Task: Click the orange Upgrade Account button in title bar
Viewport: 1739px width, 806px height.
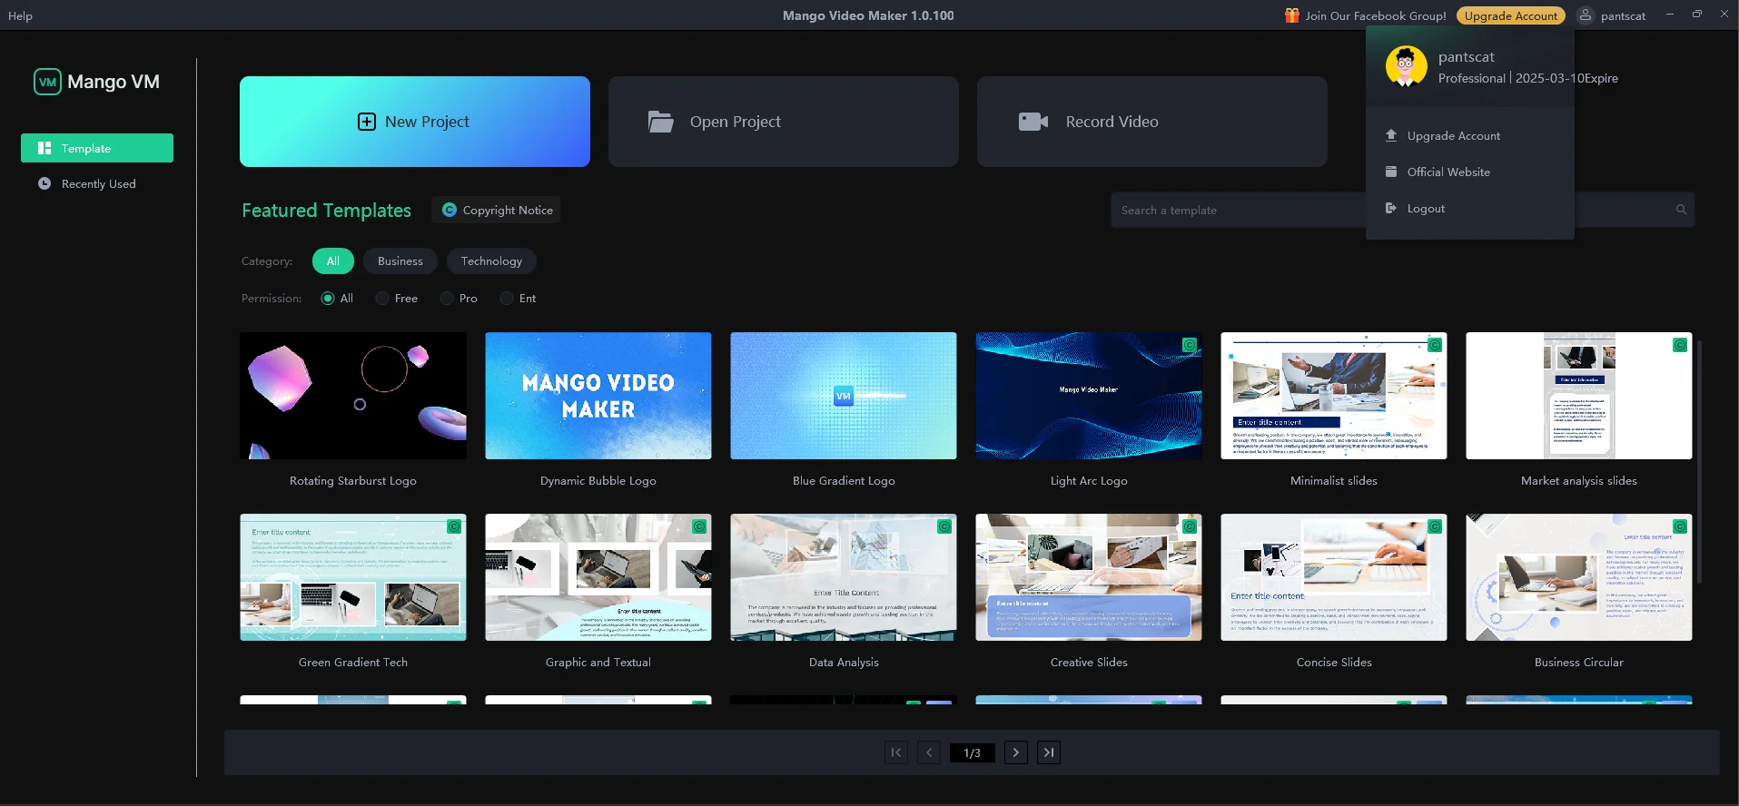Action: [1511, 15]
